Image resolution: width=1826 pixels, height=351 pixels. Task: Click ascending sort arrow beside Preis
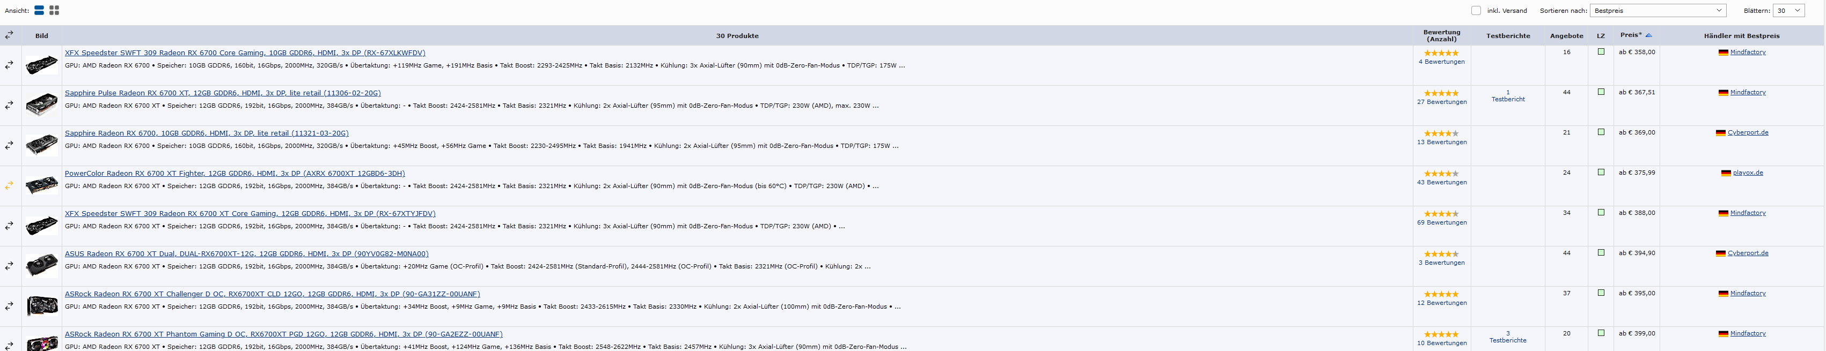(x=1649, y=35)
